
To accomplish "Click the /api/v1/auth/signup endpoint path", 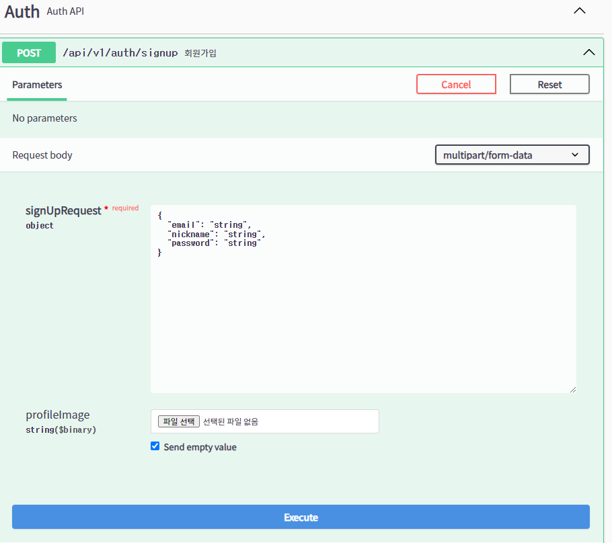I will [120, 52].
